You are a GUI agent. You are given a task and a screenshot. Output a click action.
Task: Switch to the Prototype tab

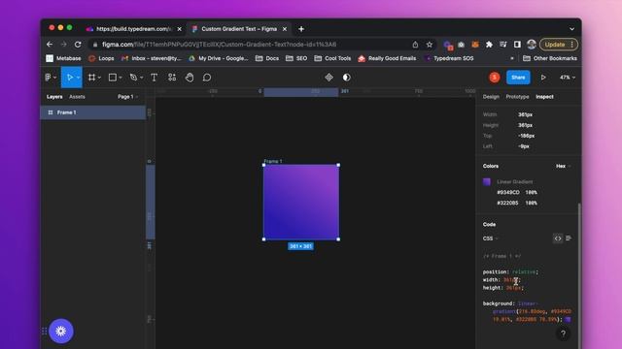[517, 97]
